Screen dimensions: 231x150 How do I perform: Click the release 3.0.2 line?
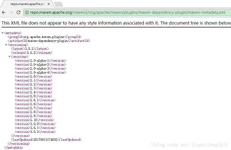(32, 53)
